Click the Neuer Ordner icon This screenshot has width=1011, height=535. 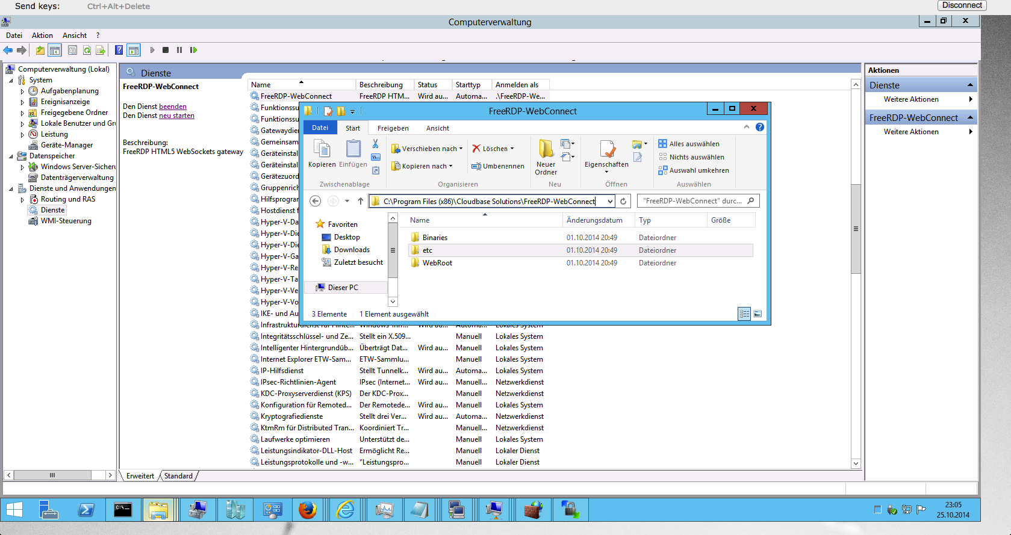[546, 149]
